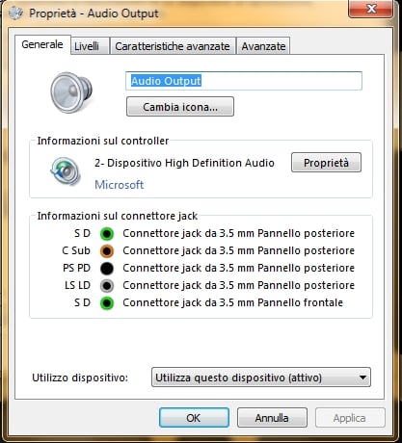Click the title bar properties icon
This screenshot has height=443, width=402.
point(15,13)
